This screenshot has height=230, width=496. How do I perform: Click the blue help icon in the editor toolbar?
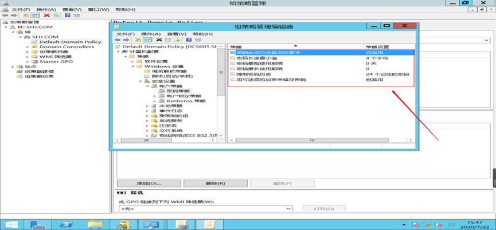pos(189,40)
